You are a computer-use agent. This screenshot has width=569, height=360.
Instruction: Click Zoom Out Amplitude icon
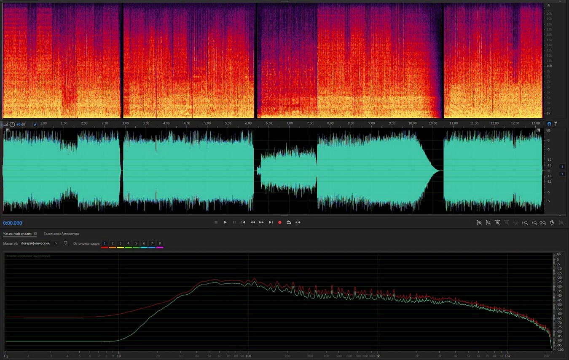[x=488, y=222]
